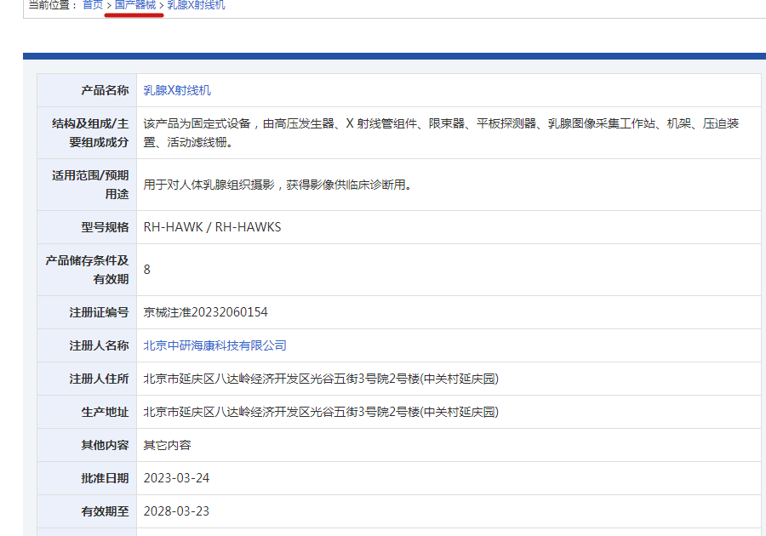Viewport: 766px width, 536px height.
Task: Click the 型号规格 row label
Action: 105,227
